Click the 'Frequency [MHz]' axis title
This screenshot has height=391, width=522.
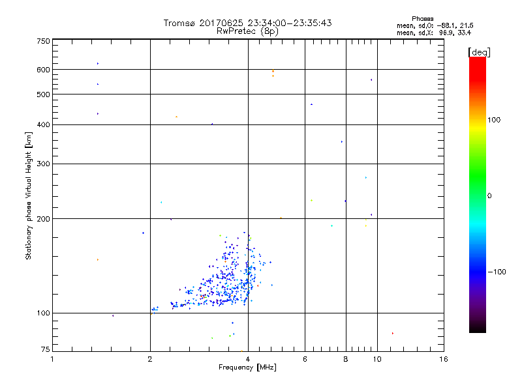[x=247, y=368]
